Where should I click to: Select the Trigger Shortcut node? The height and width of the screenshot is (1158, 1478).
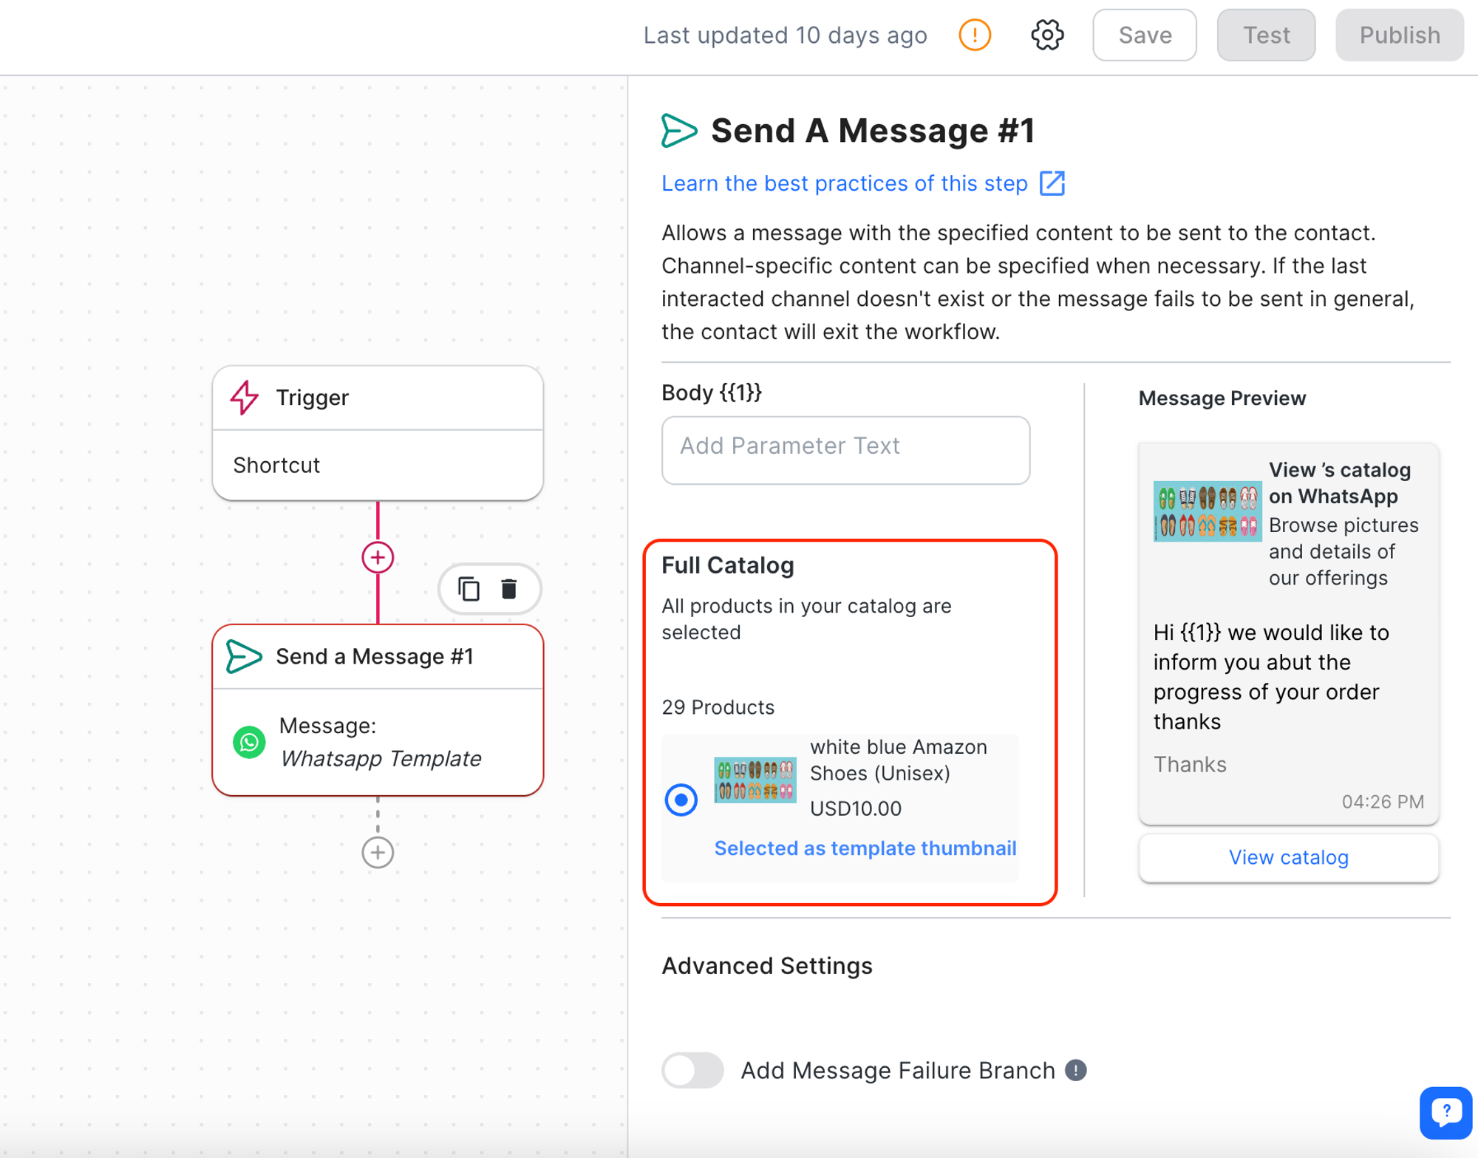click(x=378, y=433)
